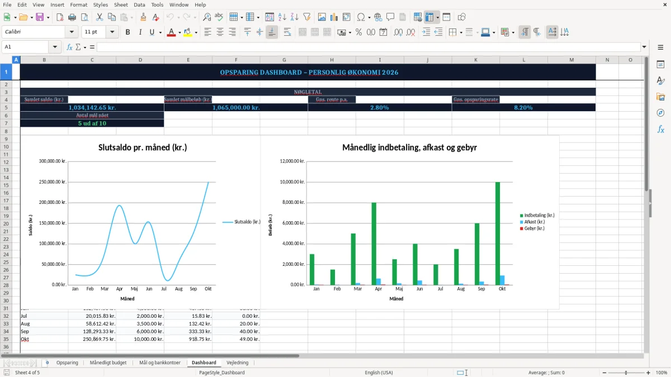Click the zoom slider in status bar
671x377 pixels.
[626, 373]
